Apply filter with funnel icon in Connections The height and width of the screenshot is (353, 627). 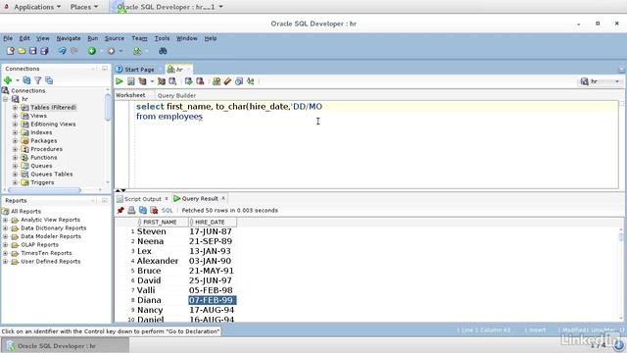pyautogui.click(x=37, y=80)
